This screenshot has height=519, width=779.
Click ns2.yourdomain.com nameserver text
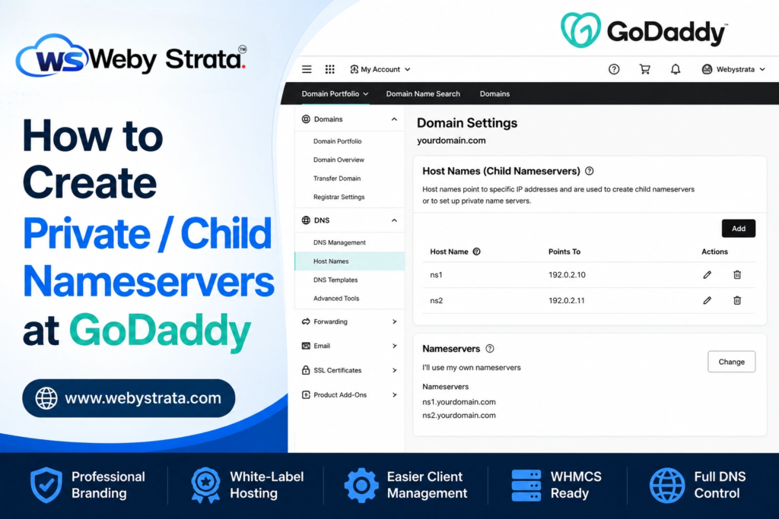pos(459,416)
